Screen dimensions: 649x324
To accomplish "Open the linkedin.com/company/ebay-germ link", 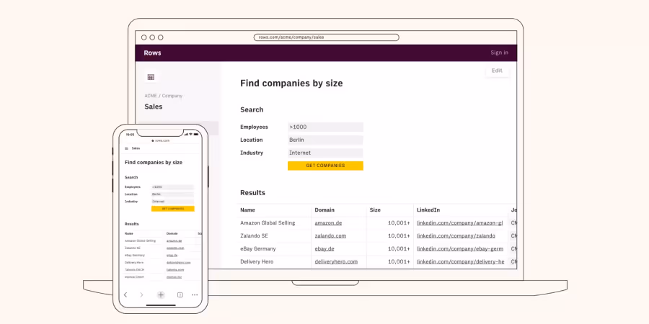I will 460,249.
